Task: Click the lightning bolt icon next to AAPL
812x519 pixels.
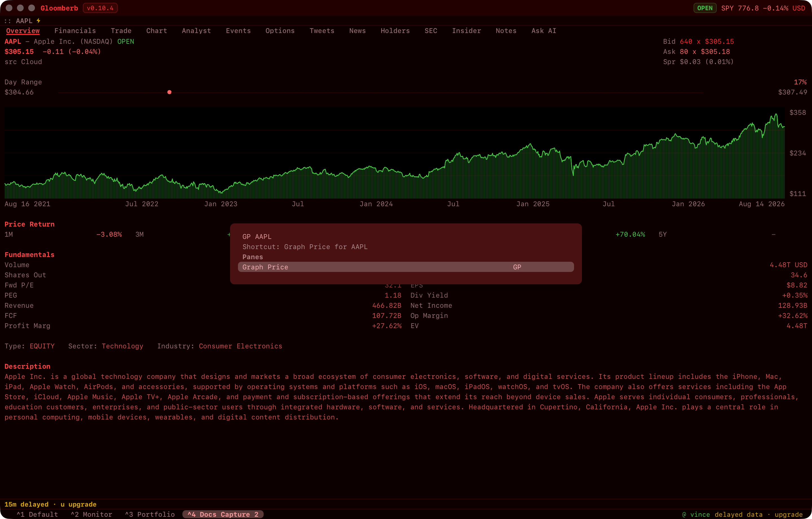Action: click(x=39, y=21)
